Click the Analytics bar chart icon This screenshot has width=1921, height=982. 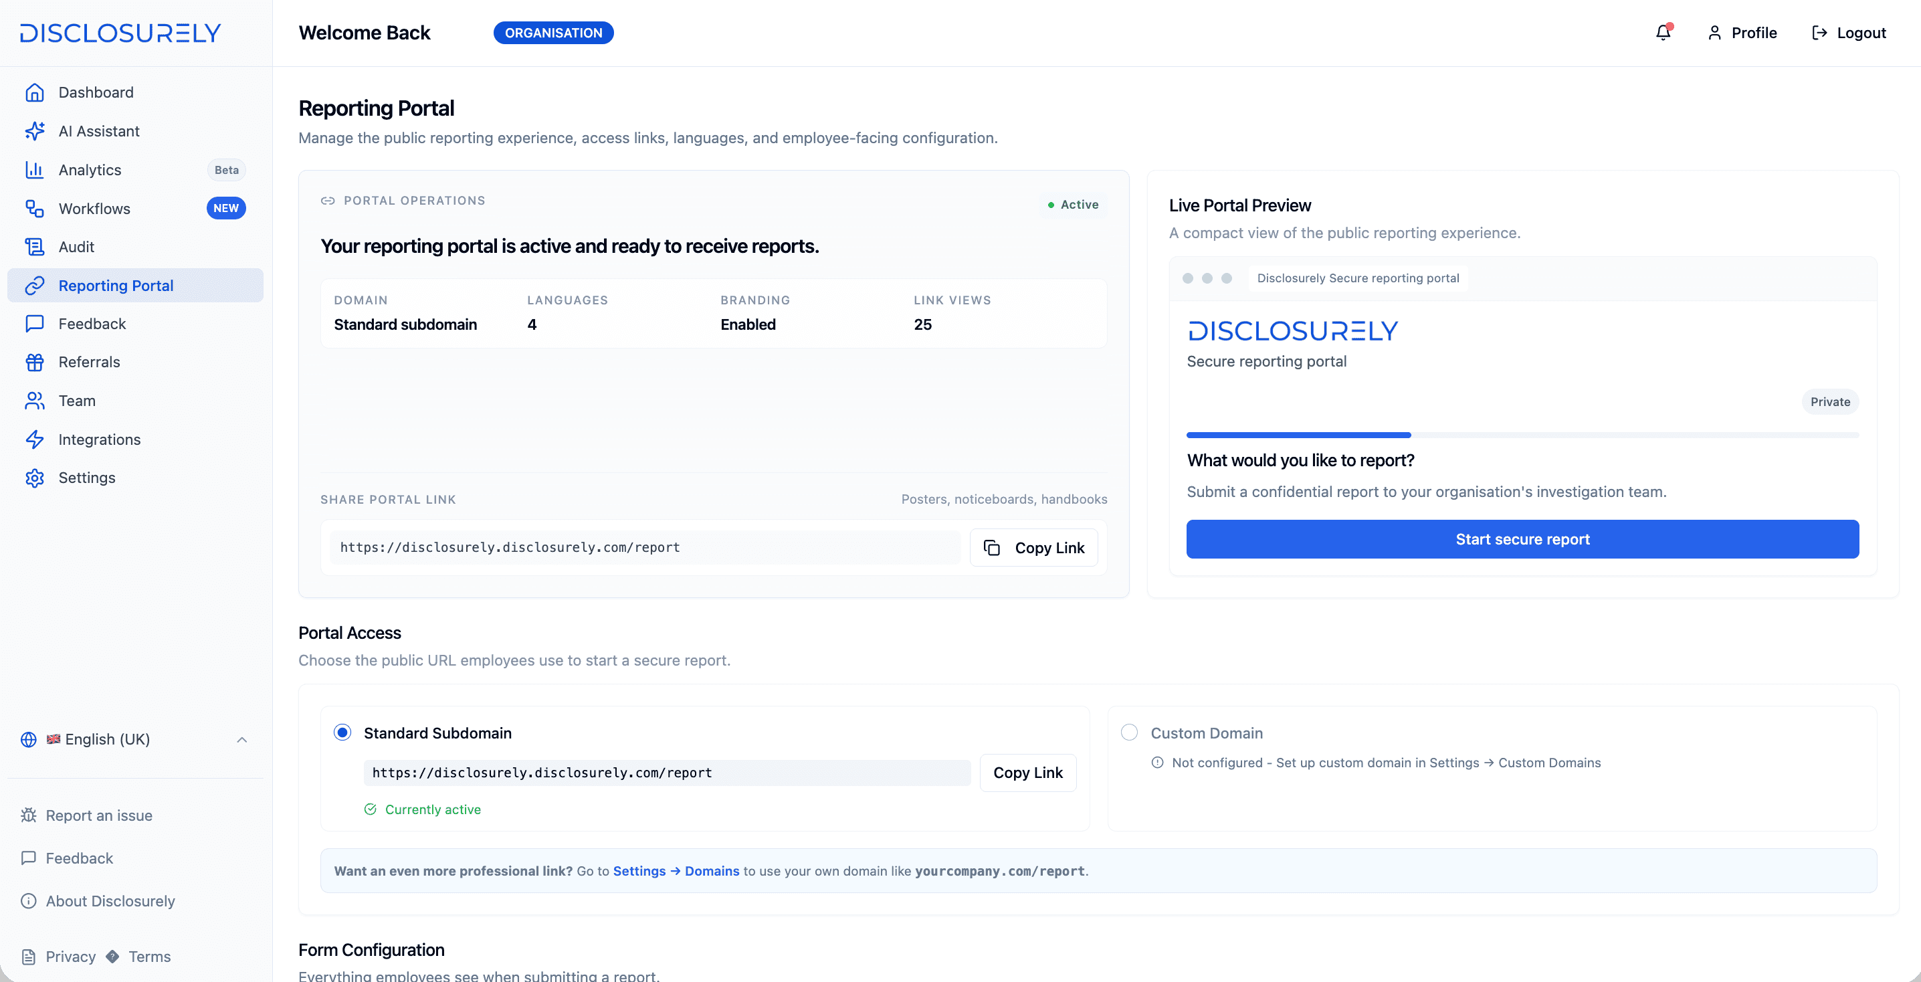[x=34, y=170]
